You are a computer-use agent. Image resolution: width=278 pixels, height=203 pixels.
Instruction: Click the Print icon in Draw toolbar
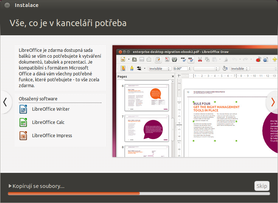[174, 60]
